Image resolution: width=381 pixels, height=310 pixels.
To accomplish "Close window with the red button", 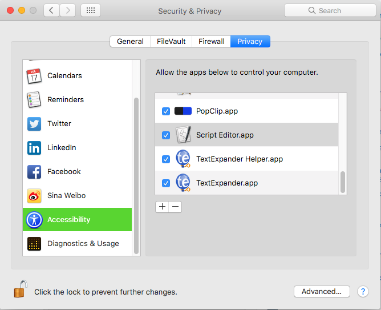I will tap(10, 10).
